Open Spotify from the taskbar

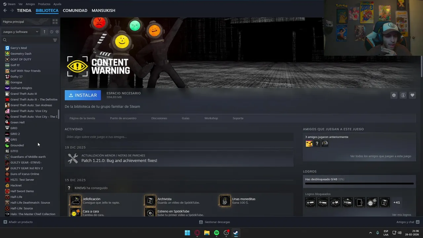point(216,233)
